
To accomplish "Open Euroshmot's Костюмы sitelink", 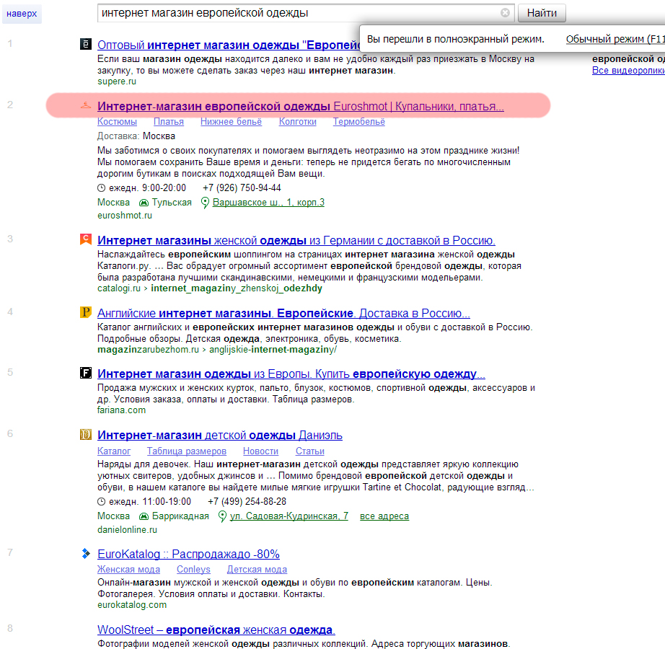I will pyautogui.click(x=117, y=122).
